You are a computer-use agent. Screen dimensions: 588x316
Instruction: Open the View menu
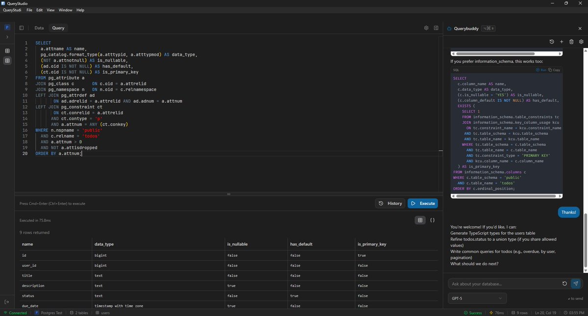coord(50,10)
